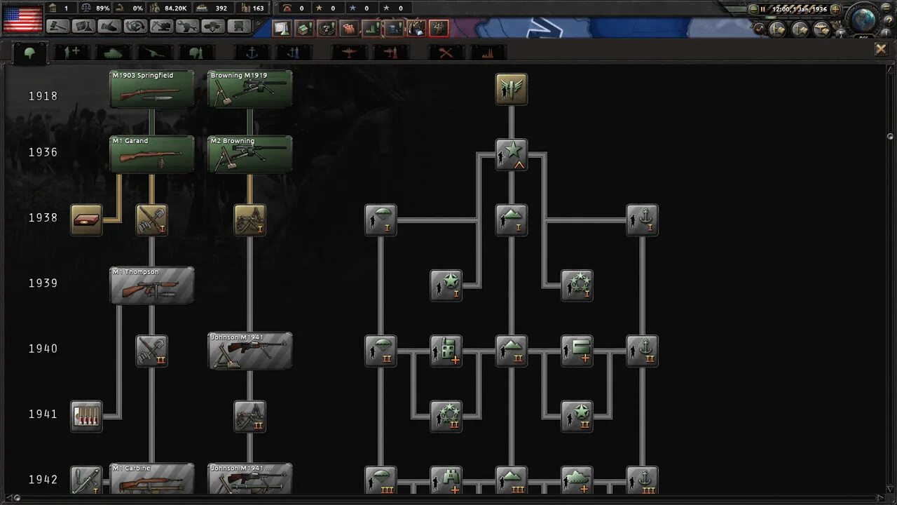This screenshot has width=897, height=505.
Task: Toggle the game pause button
Action: point(763,9)
